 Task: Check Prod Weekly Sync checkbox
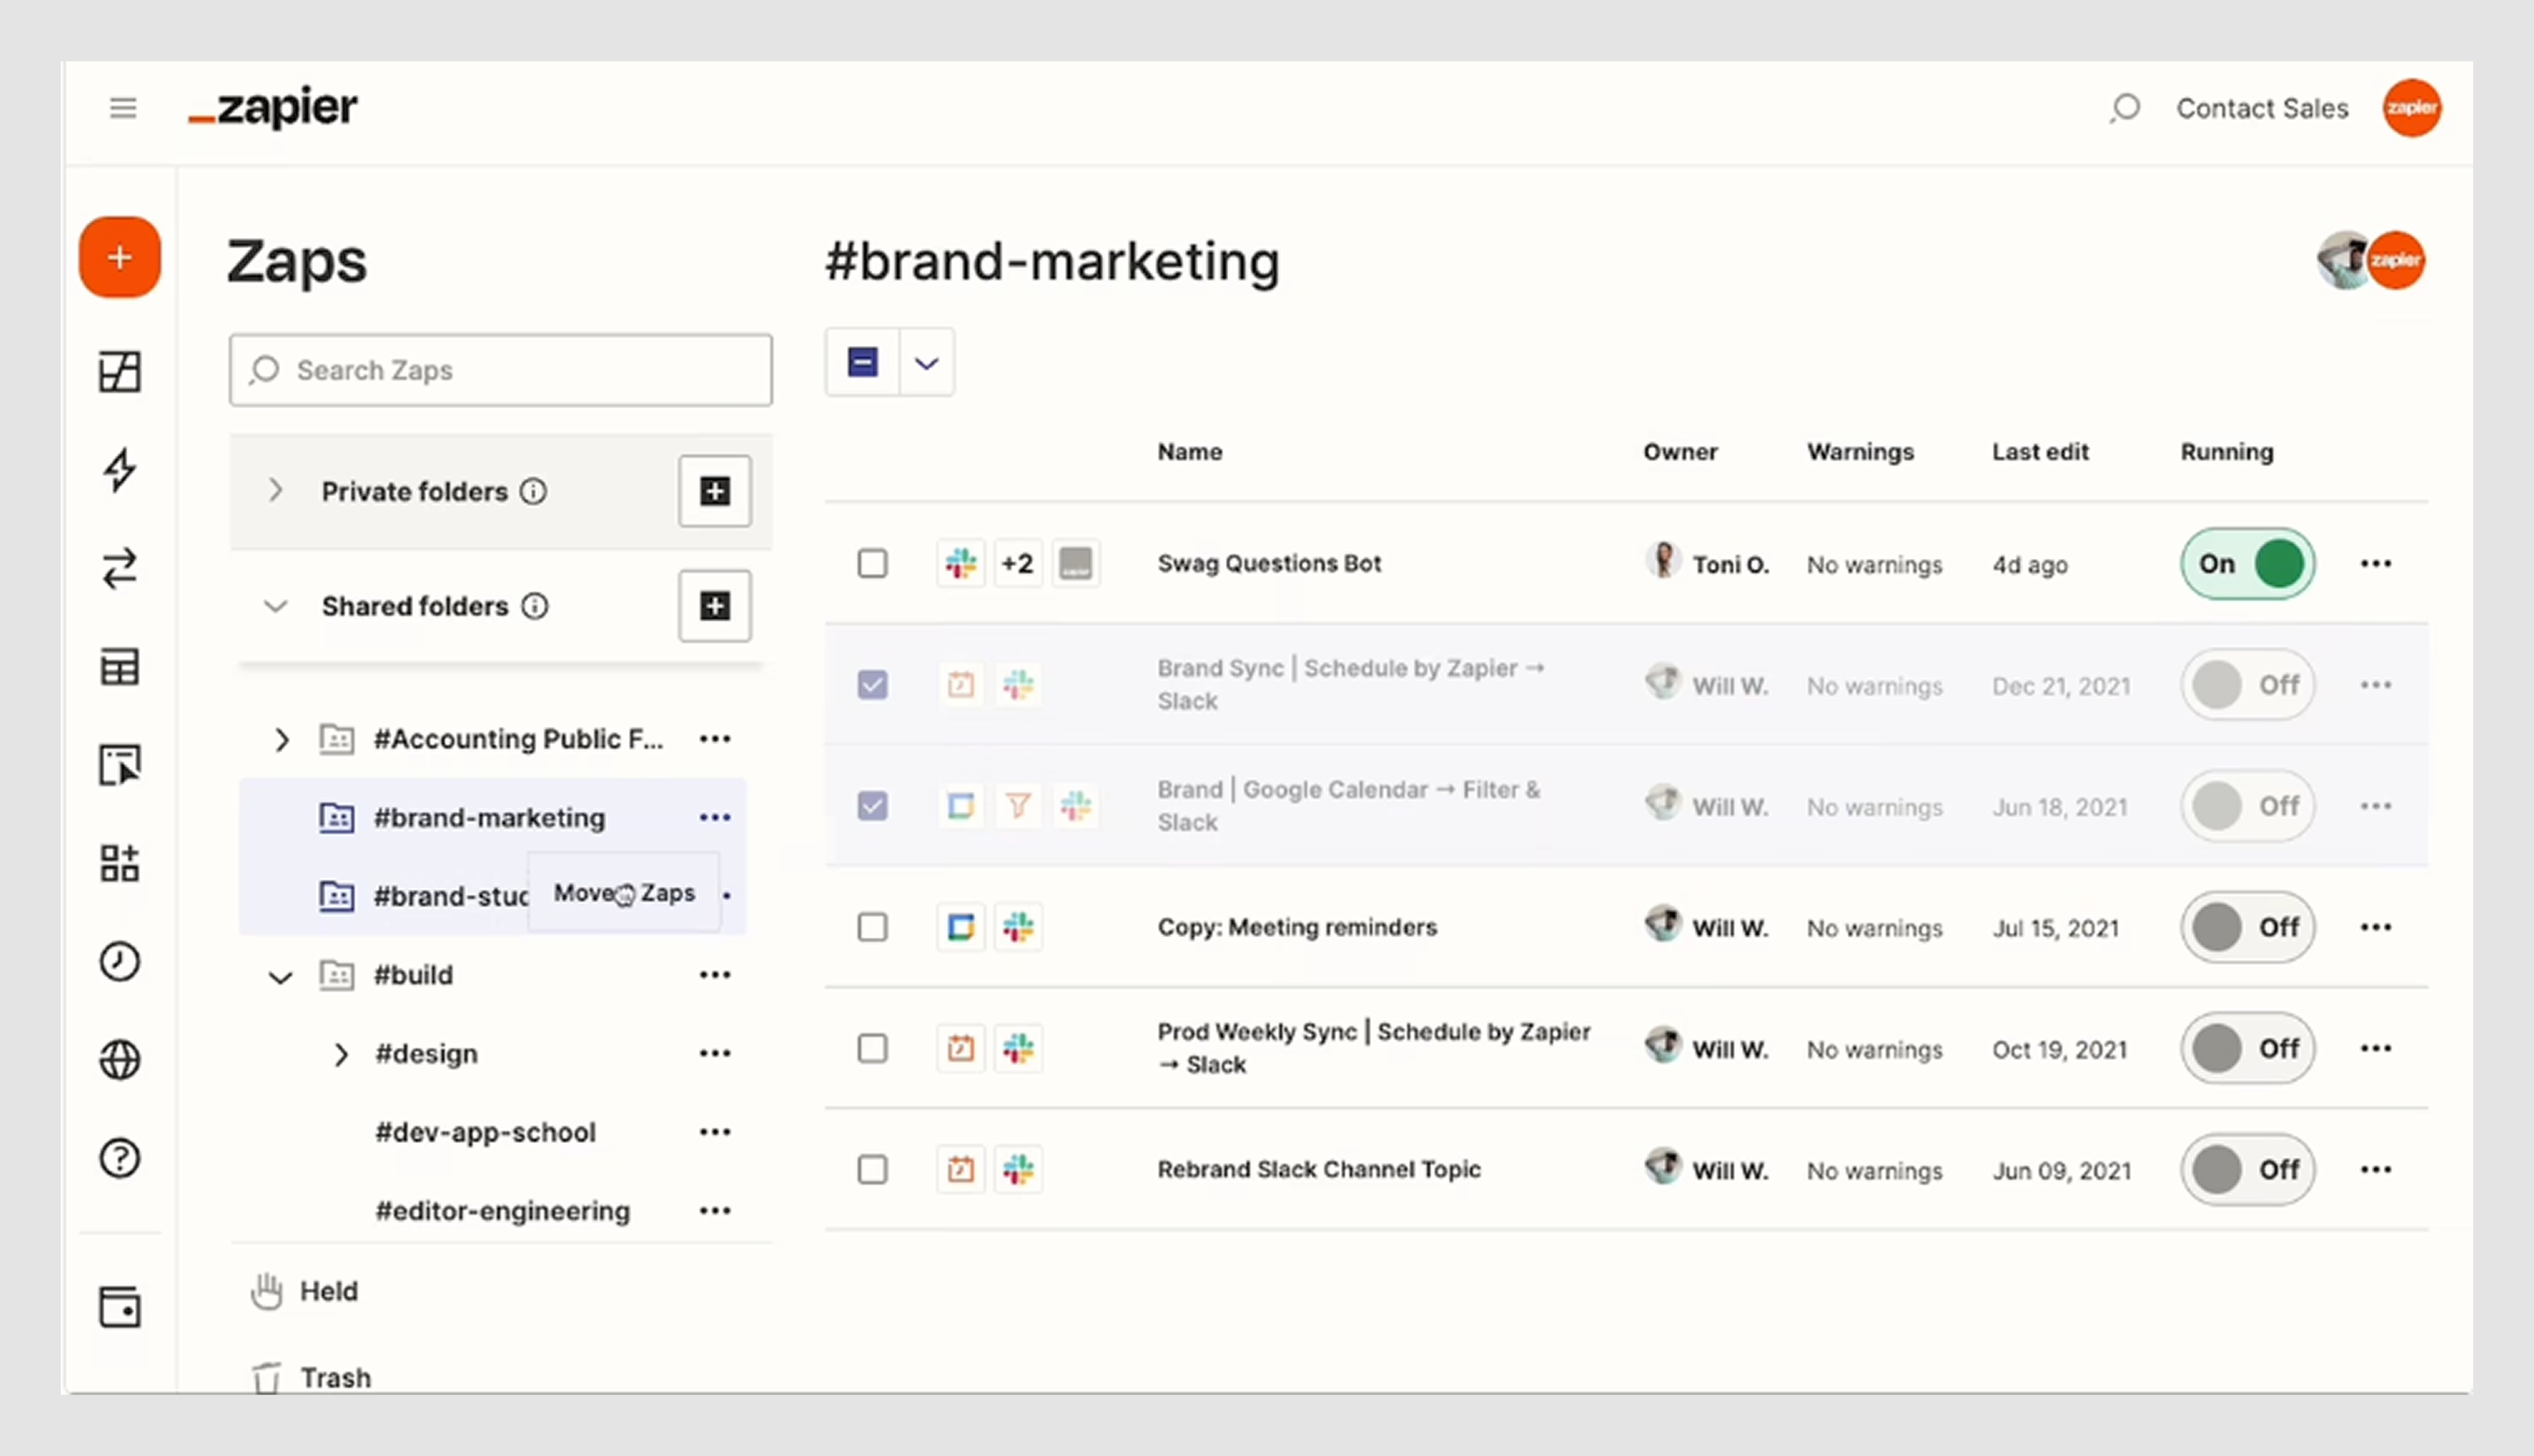pos(872,1048)
